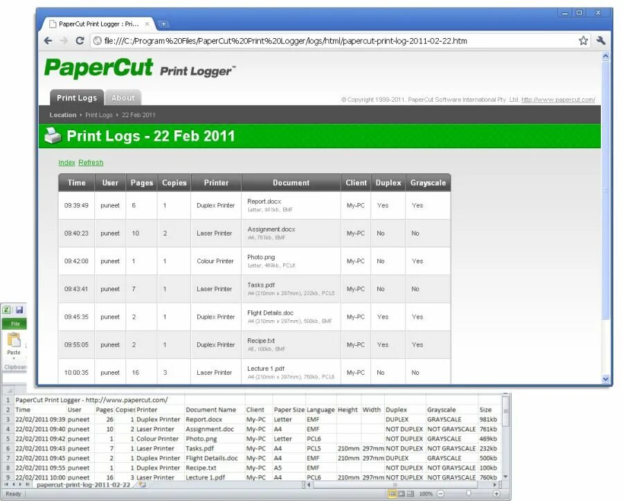
Task: Click the Index link
Action: 66,163
